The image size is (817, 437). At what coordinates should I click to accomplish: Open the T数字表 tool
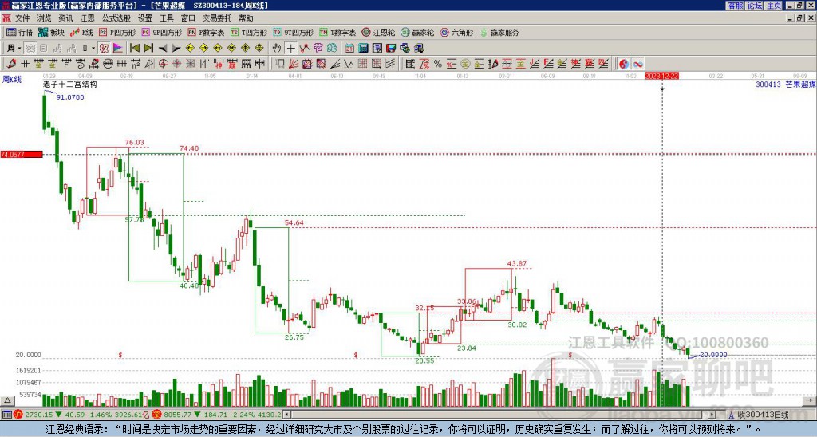[337, 32]
